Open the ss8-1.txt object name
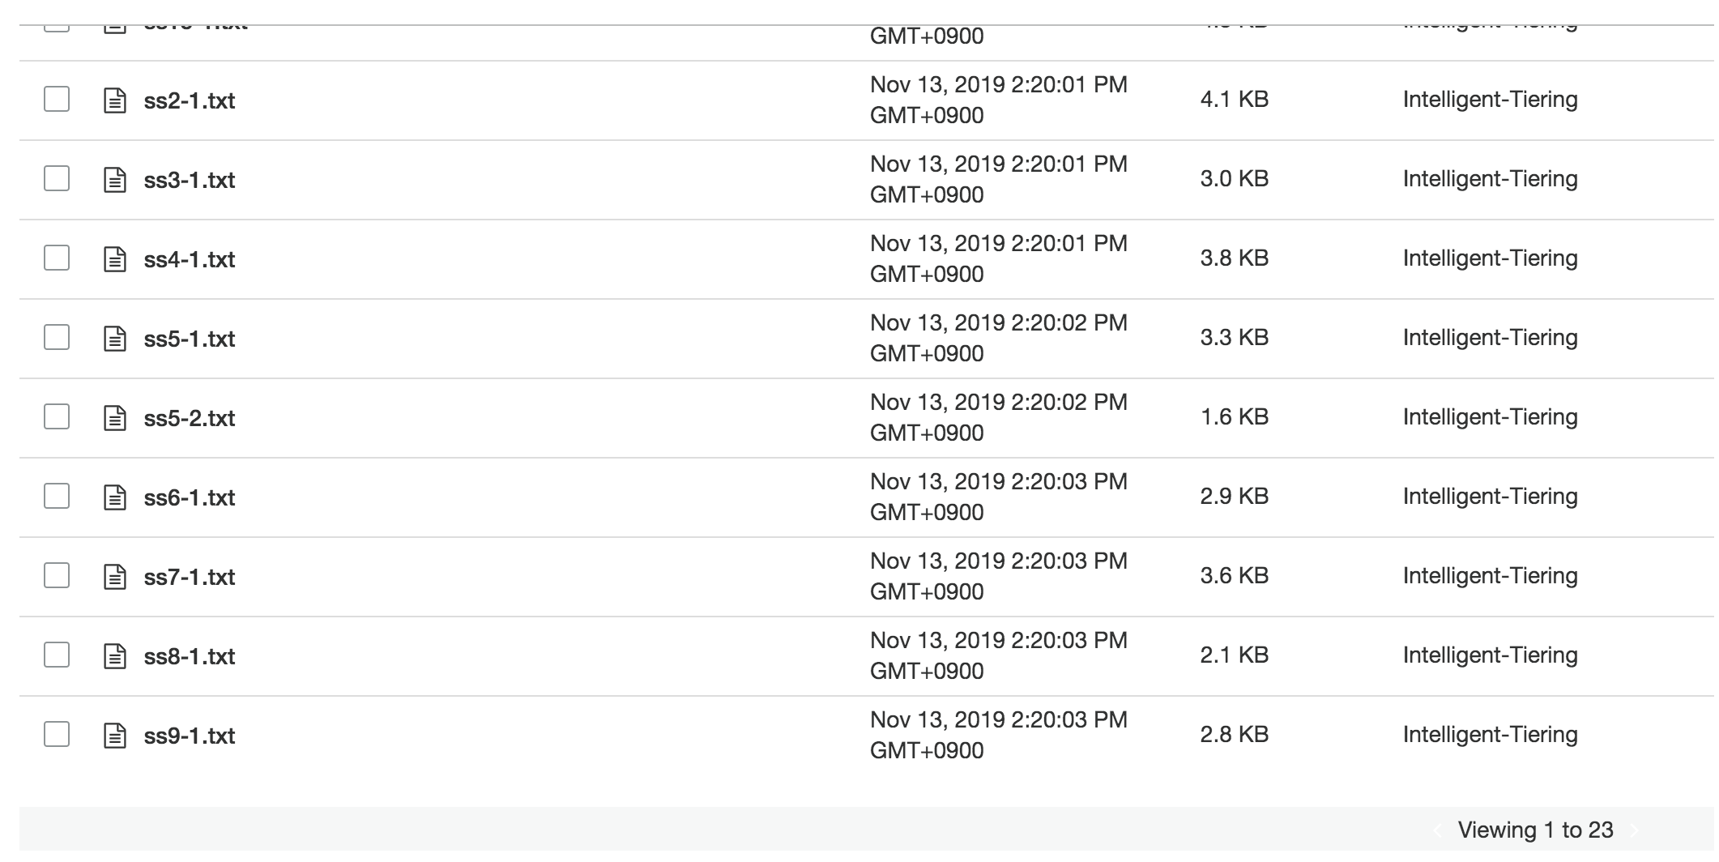This screenshot has width=1719, height=862. [190, 656]
